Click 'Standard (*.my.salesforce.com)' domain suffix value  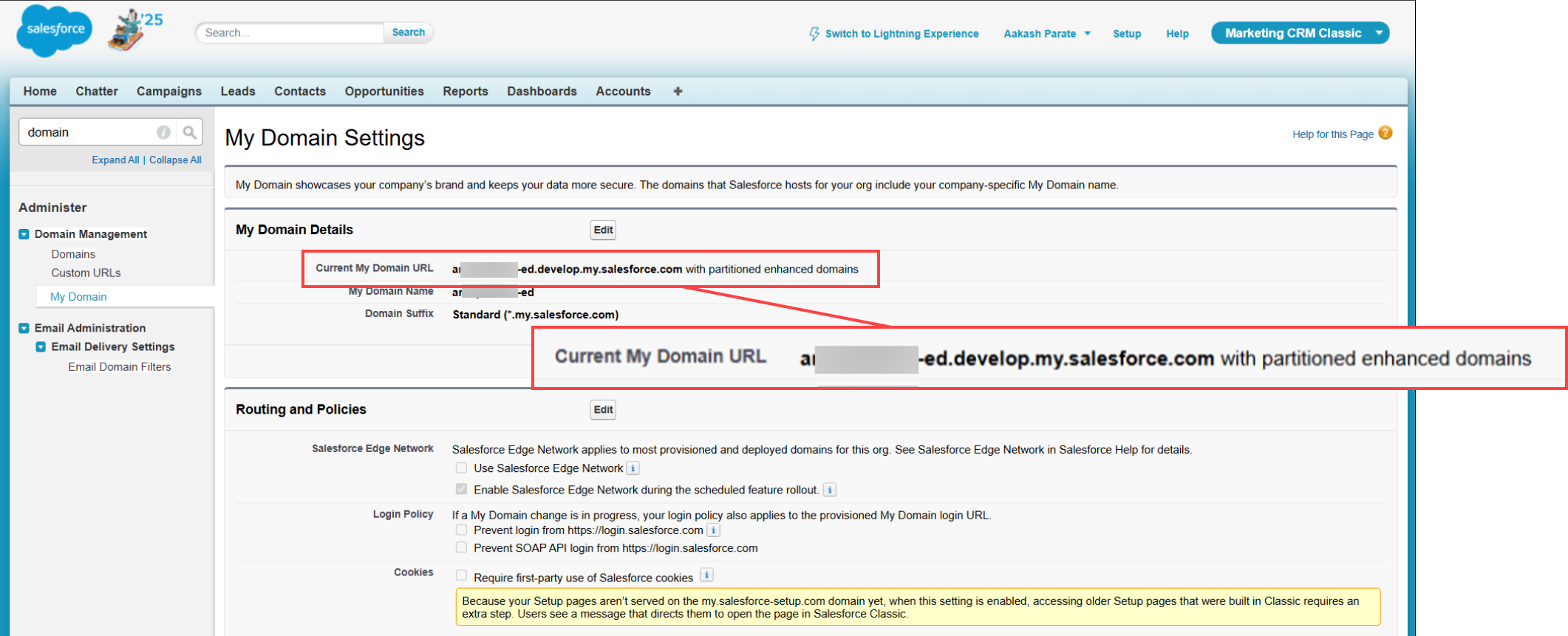pyautogui.click(x=536, y=315)
